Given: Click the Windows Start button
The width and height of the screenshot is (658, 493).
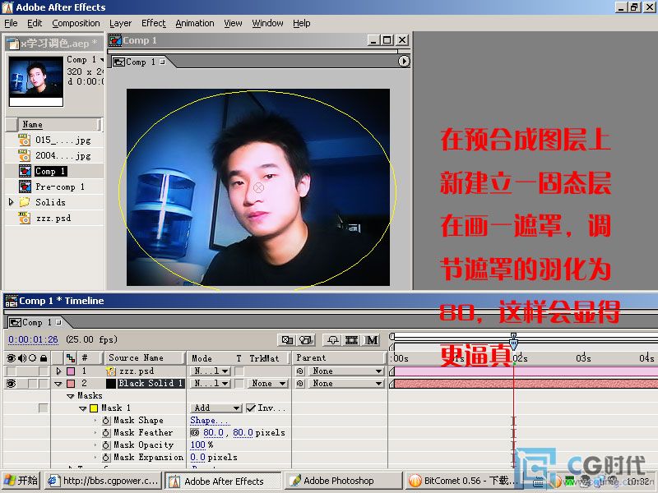Looking at the screenshot, I should (21, 481).
